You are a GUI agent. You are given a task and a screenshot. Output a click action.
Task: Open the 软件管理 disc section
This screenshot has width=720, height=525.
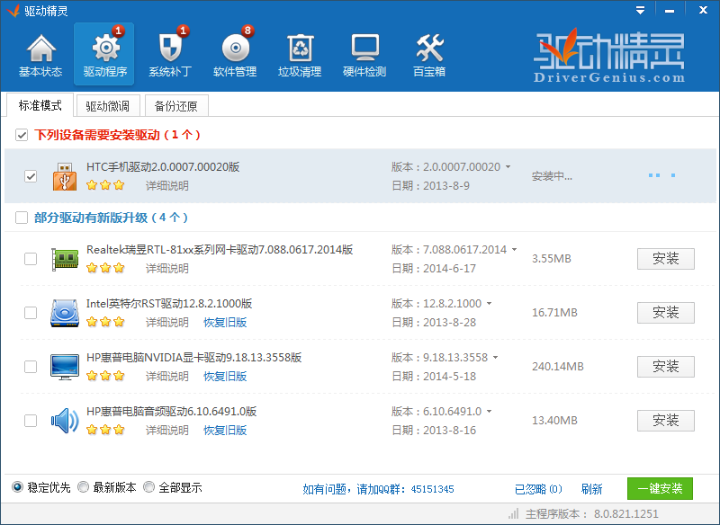(x=235, y=55)
